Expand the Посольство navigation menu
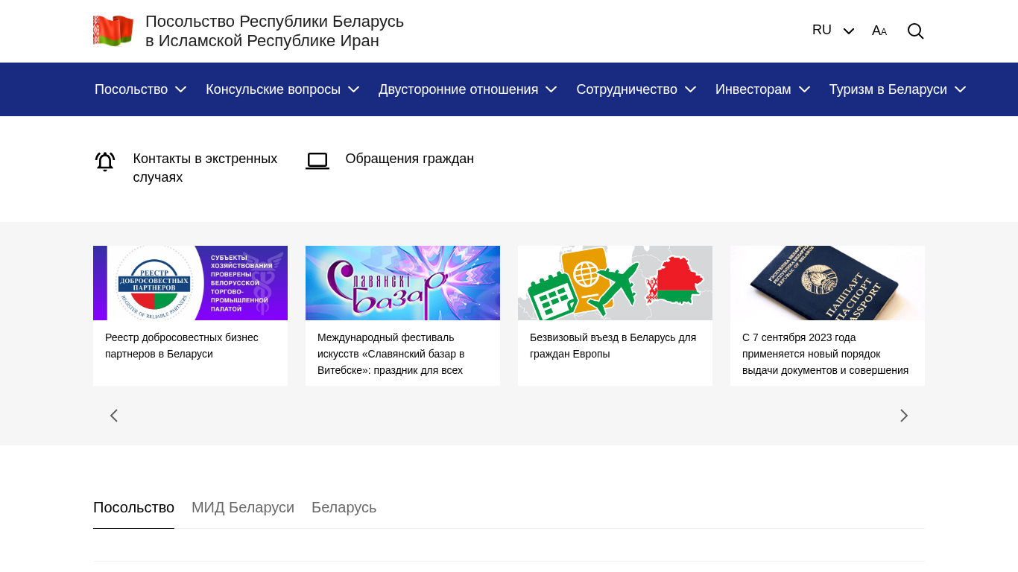Viewport: 1018px width, 572px height. tap(140, 89)
